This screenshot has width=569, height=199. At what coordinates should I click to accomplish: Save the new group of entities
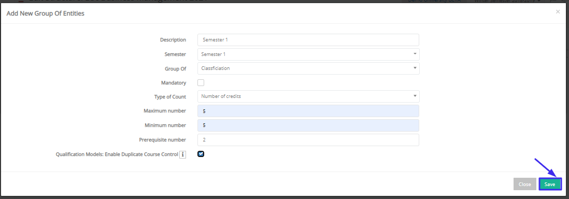(550, 184)
